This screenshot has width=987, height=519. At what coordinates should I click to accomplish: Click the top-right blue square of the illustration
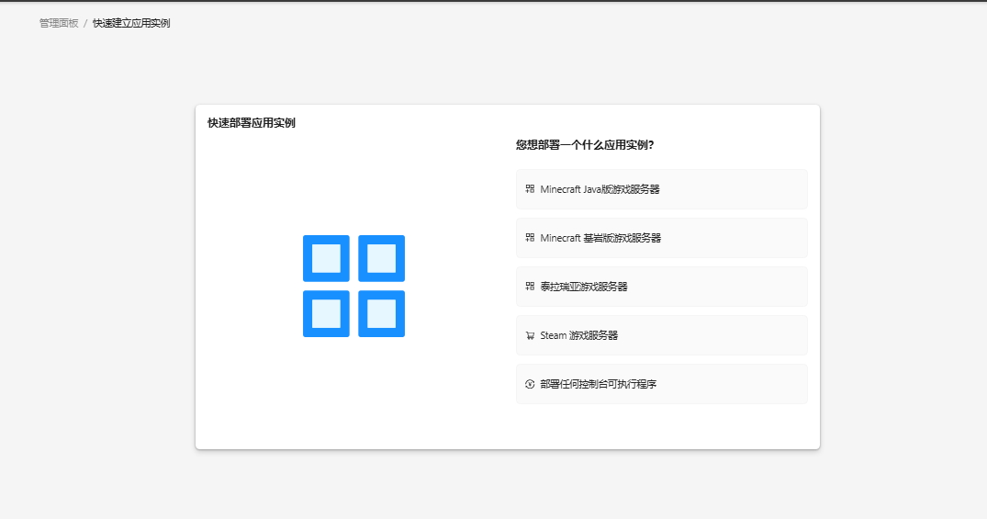pyautogui.click(x=381, y=258)
